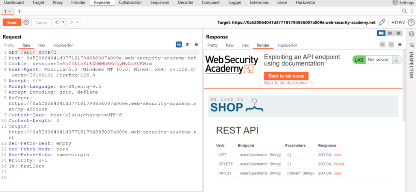Image resolution: width=416 pixels, height=192 pixels.
Task: Open Repeater help question mark
Action: coord(411,22)
